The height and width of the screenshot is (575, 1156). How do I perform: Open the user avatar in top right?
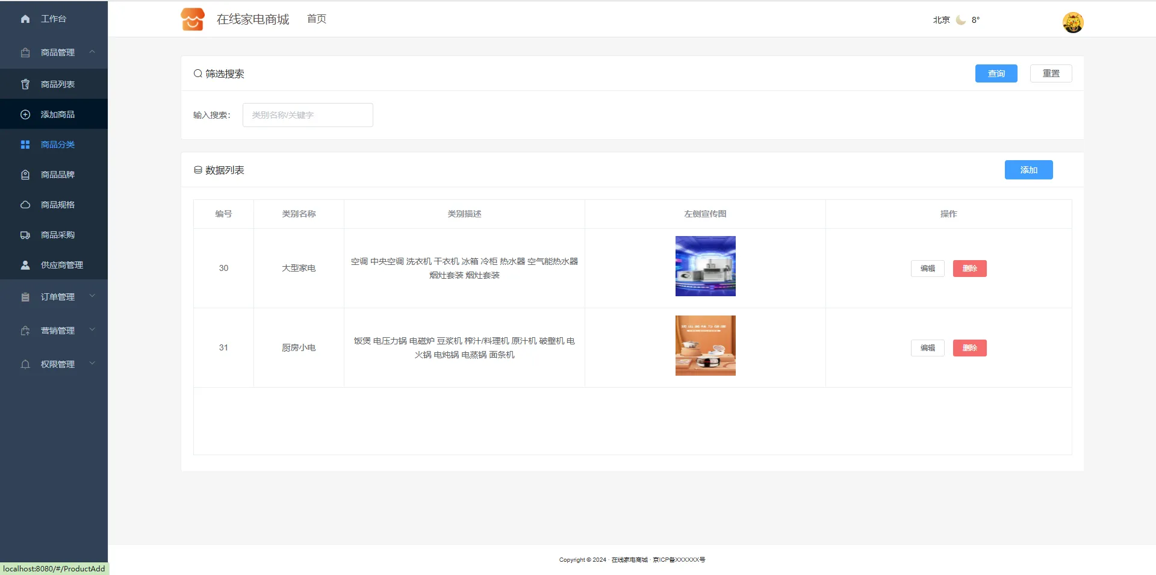pyautogui.click(x=1072, y=22)
